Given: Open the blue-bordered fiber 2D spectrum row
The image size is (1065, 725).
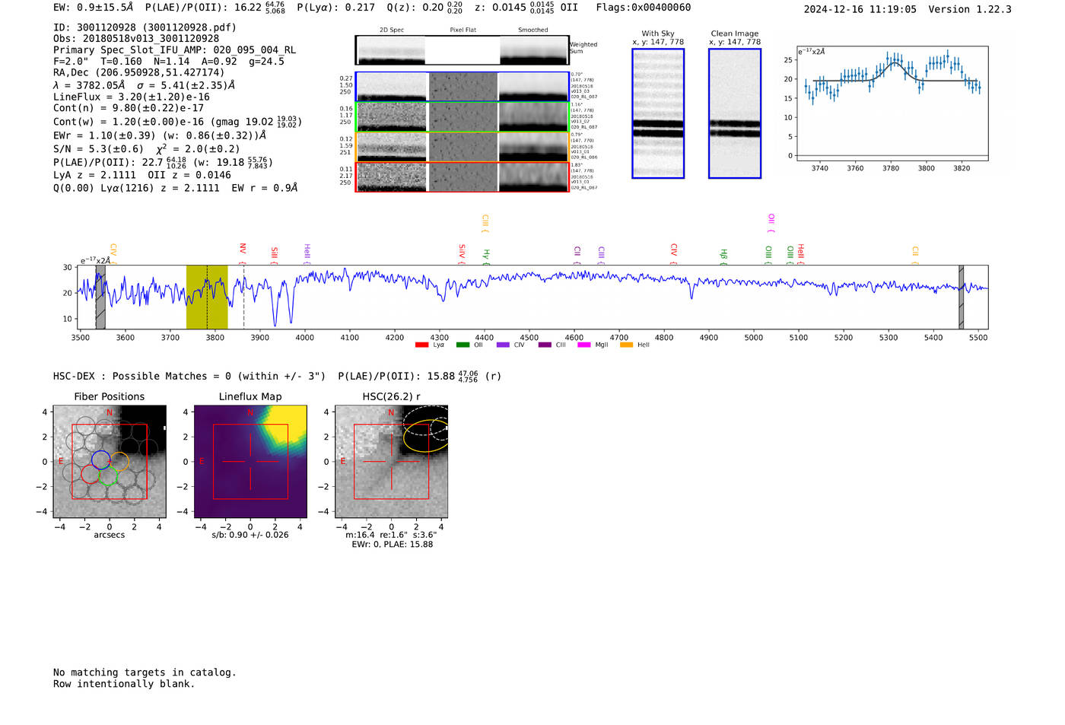Looking at the screenshot, I should (462, 87).
